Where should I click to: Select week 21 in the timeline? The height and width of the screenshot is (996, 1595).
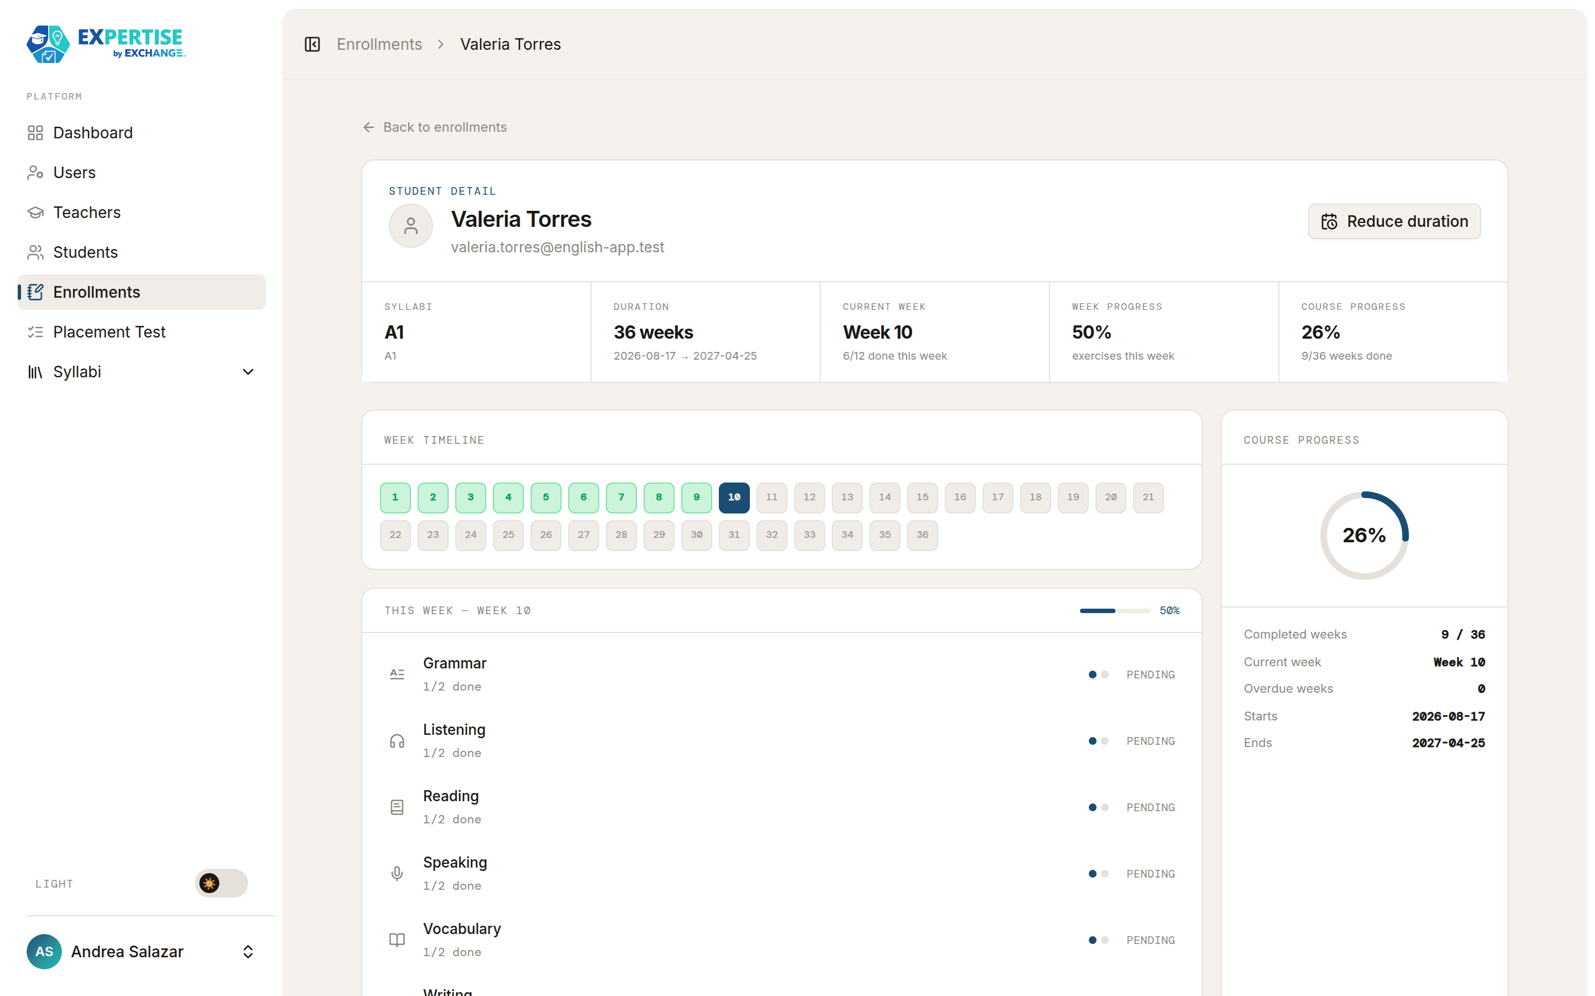click(x=1148, y=497)
